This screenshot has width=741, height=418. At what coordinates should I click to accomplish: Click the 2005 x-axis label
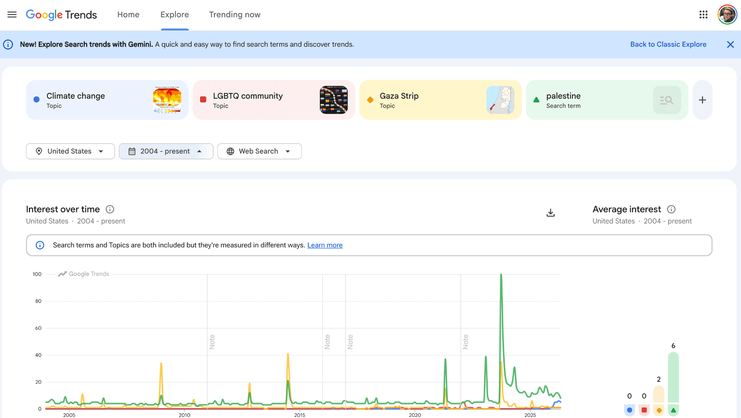point(69,415)
